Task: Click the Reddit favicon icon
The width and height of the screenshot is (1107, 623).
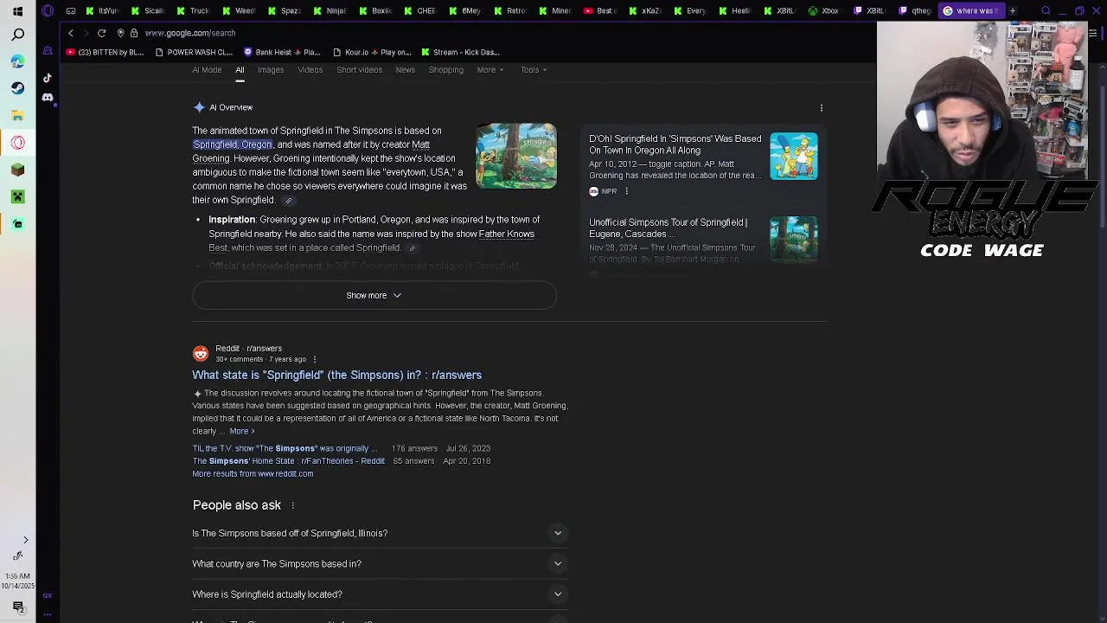Action: (x=201, y=353)
